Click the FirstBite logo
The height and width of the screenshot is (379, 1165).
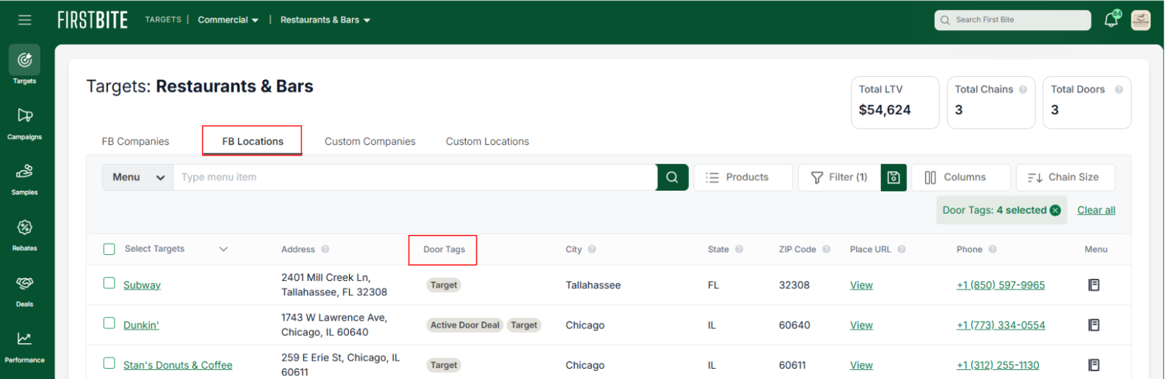(93, 20)
